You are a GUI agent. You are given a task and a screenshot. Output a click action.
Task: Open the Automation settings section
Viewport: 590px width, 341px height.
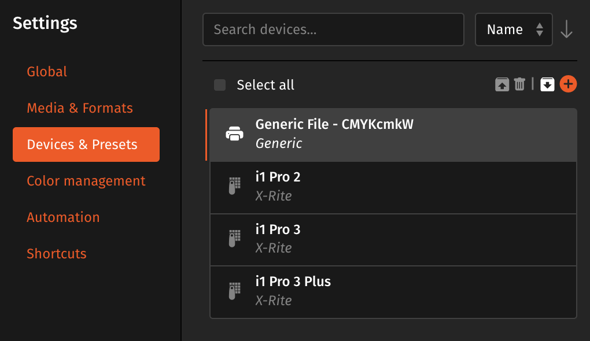point(63,217)
